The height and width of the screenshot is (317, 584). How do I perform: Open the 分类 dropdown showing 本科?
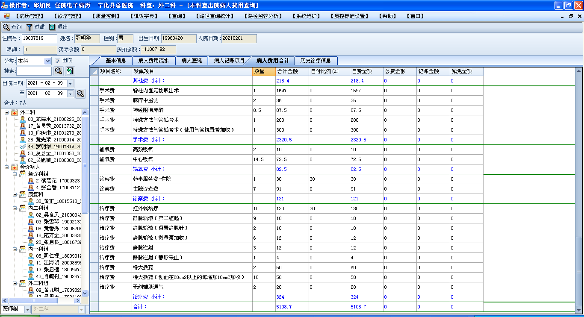[47, 61]
